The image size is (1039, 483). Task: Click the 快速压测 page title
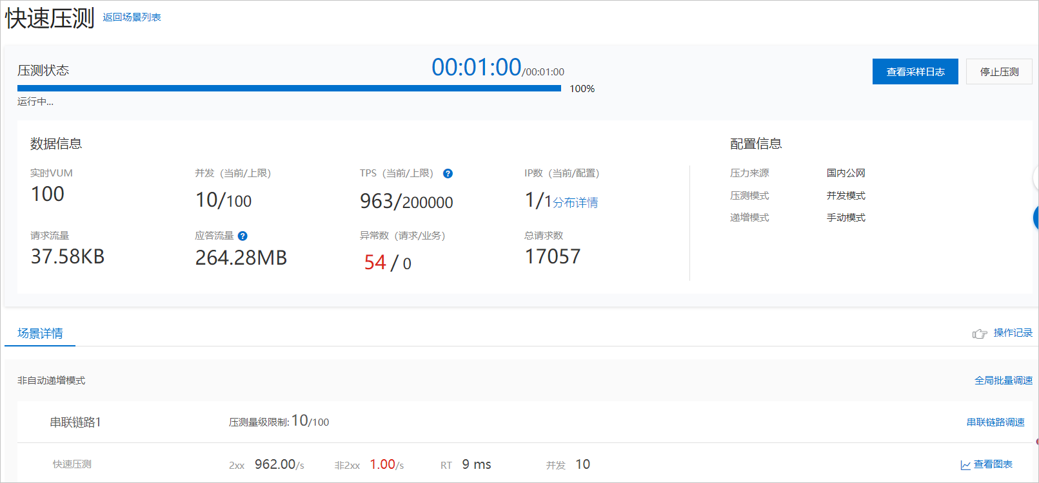[50, 18]
